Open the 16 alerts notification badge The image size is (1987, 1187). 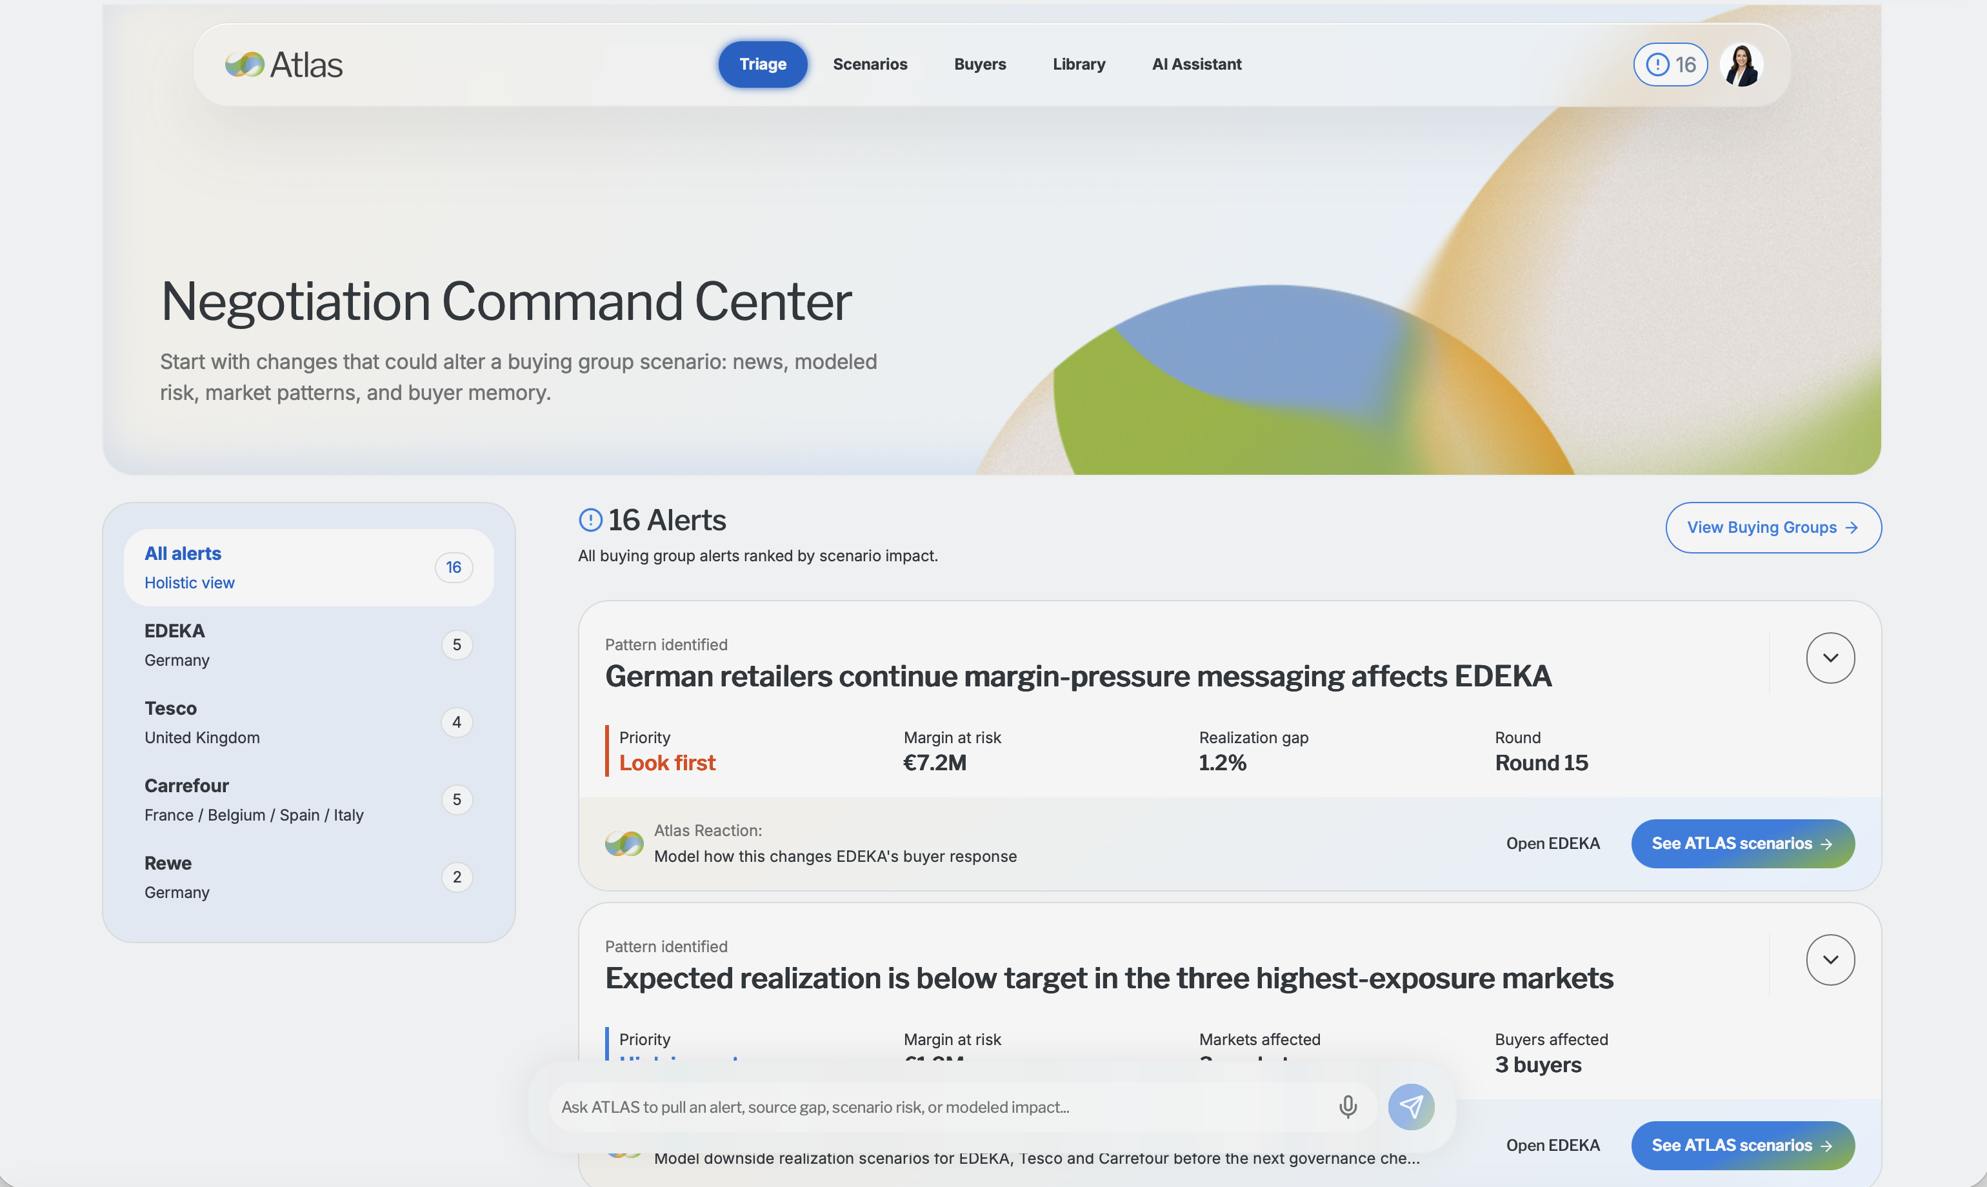1670,65
